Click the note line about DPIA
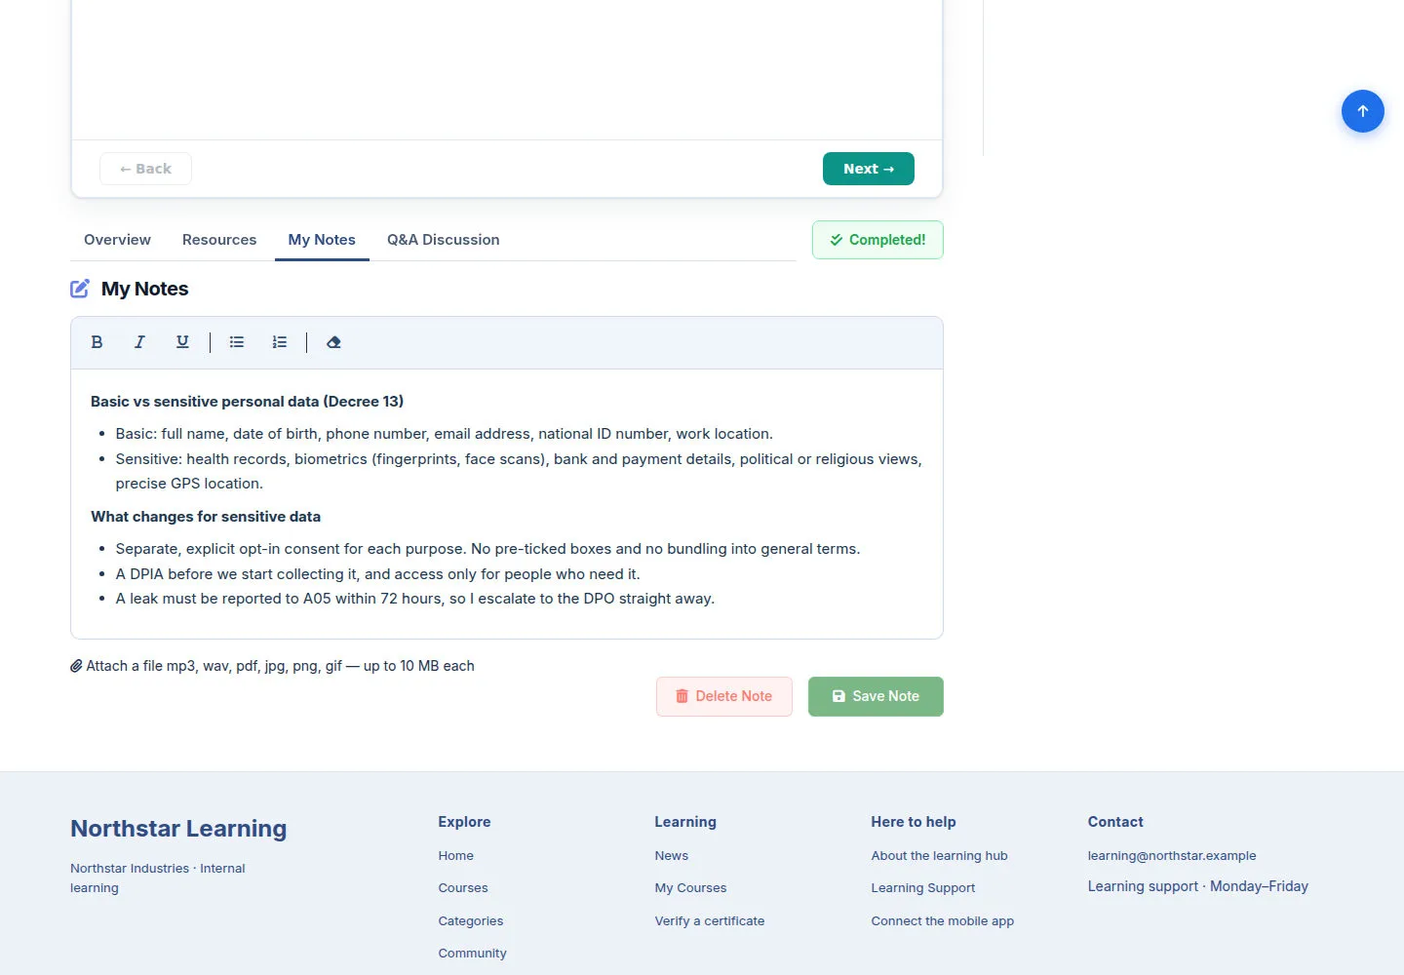Viewport: 1404px width, 975px height. click(378, 574)
